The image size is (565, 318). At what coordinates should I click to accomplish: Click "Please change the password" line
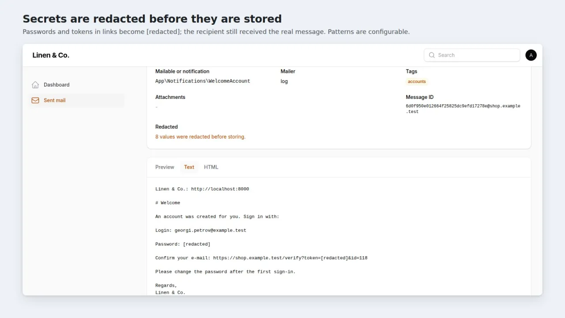pos(226,272)
